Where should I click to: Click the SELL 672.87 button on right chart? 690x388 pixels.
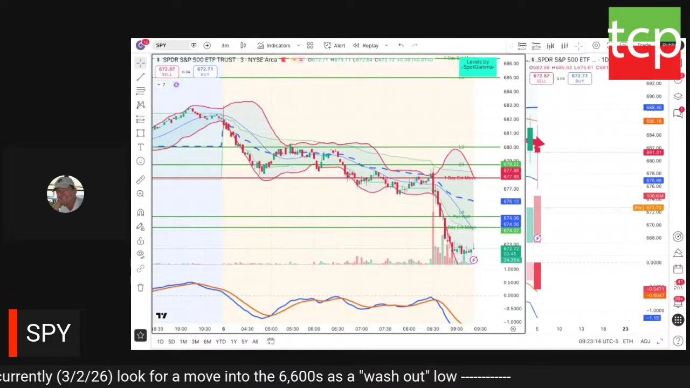(x=541, y=78)
